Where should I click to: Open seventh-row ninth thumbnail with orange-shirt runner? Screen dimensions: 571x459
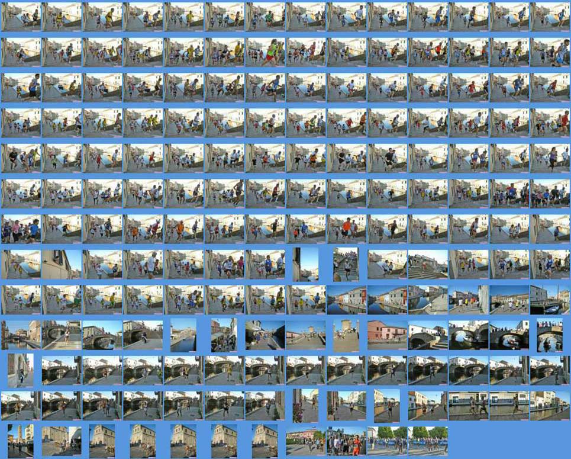tap(347, 229)
